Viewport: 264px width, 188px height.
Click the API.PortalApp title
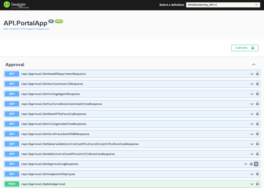coord(26,23)
